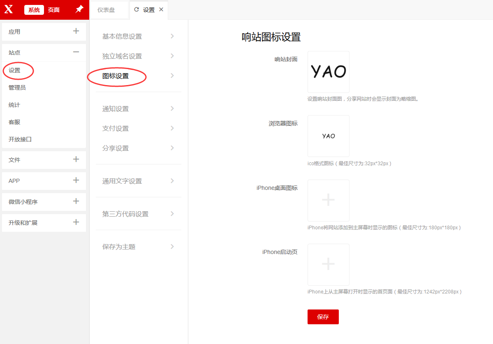Upload an iPhone桌面图标 image placeholder
The image size is (493, 344).
coord(328,200)
